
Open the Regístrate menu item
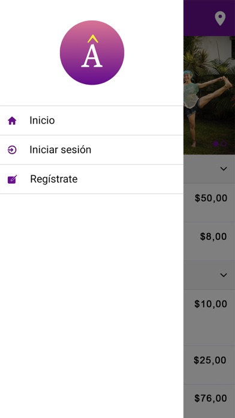click(x=92, y=179)
